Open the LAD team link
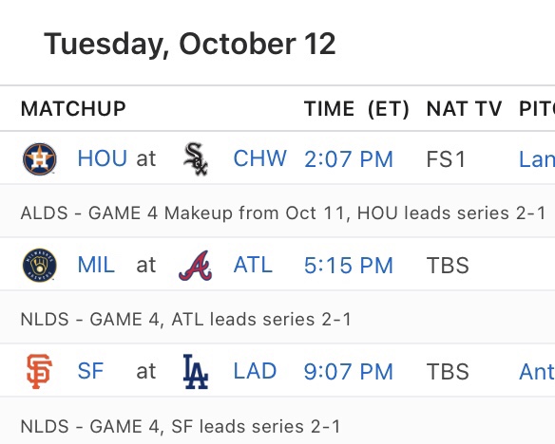This screenshot has height=444, width=555. pyautogui.click(x=255, y=371)
